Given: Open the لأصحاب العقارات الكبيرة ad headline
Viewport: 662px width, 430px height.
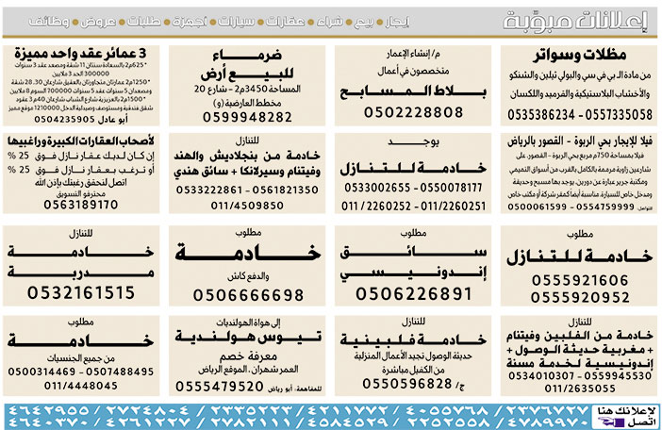Looking at the screenshot, I should click(81, 141).
